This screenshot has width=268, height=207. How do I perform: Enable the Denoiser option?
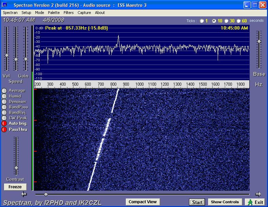click(4, 102)
